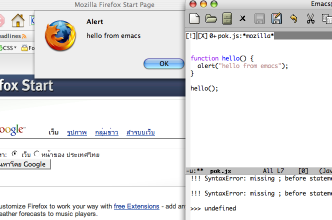This screenshot has width=332, height=220.
Task: Select the หน้าของ ประเทศไทย radio button
Action: point(36,153)
